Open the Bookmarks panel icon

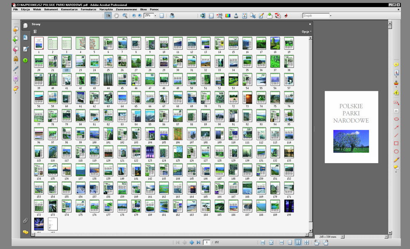[25, 37]
